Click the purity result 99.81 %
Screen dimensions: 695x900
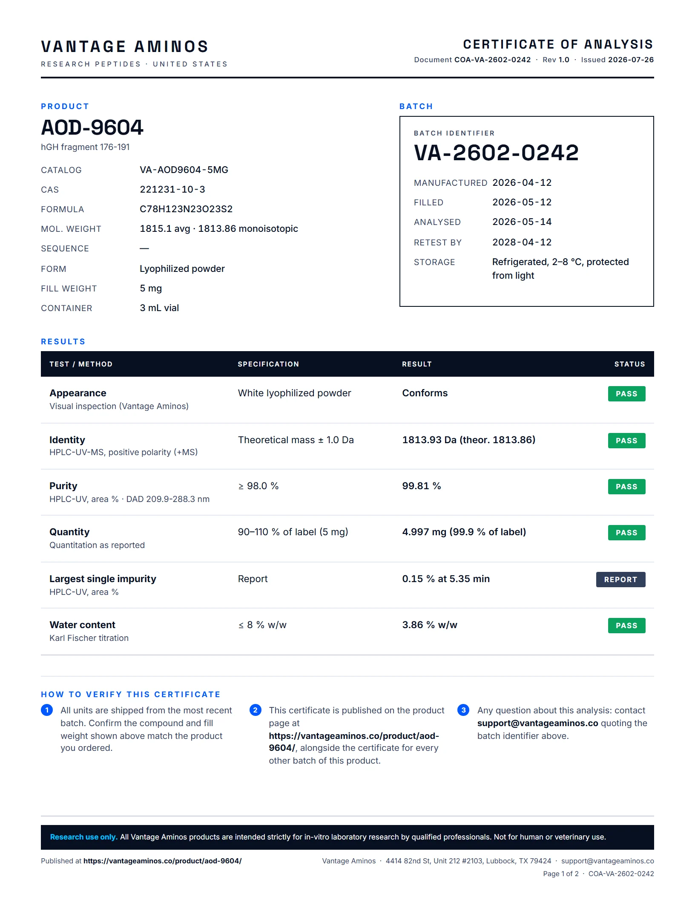422,486
